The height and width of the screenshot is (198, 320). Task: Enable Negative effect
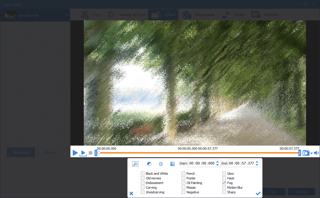tap(183, 192)
